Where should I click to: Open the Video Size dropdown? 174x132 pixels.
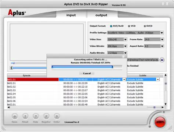pyautogui.click(x=125, y=40)
